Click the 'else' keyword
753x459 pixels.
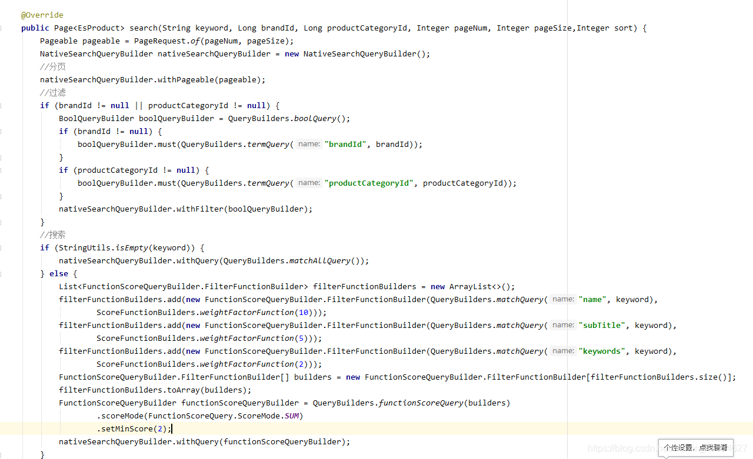[59, 273]
